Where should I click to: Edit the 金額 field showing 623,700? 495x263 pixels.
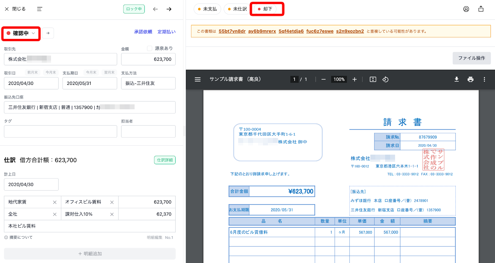(x=148, y=59)
